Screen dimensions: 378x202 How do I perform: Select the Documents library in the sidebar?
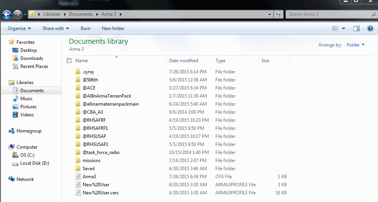(32, 91)
